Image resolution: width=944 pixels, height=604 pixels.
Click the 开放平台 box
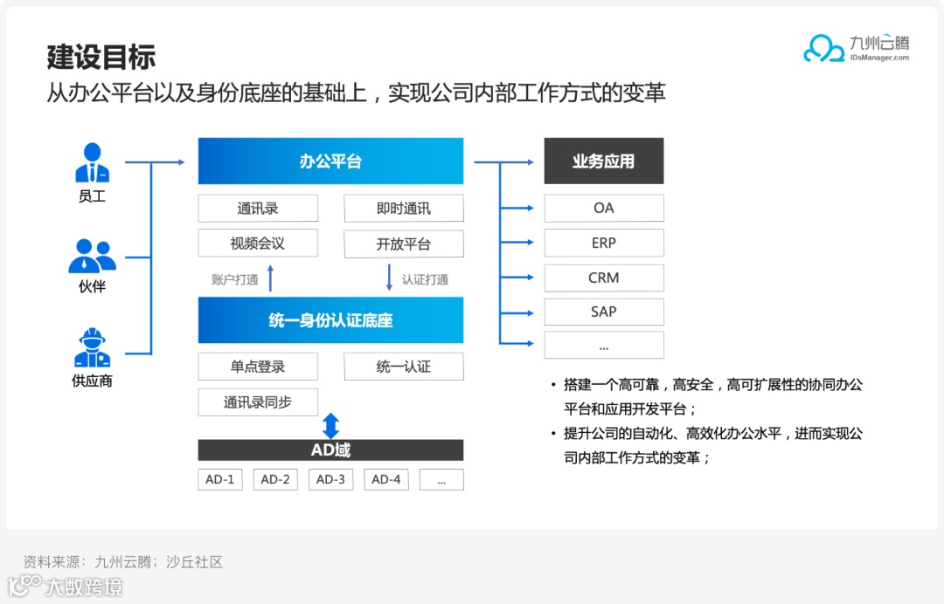403,244
